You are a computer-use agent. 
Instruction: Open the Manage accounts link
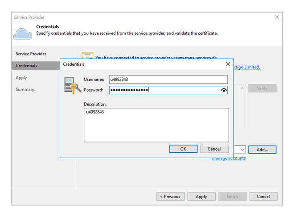click(228, 158)
